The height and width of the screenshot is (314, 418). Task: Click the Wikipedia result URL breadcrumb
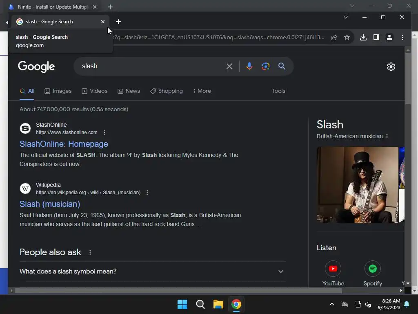[88, 193]
